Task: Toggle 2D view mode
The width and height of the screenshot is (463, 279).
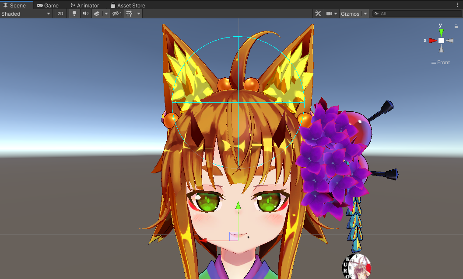Action: [60, 14]
